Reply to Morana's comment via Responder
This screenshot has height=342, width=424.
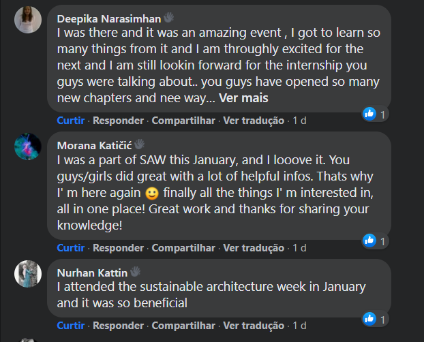tap(118, 248)
